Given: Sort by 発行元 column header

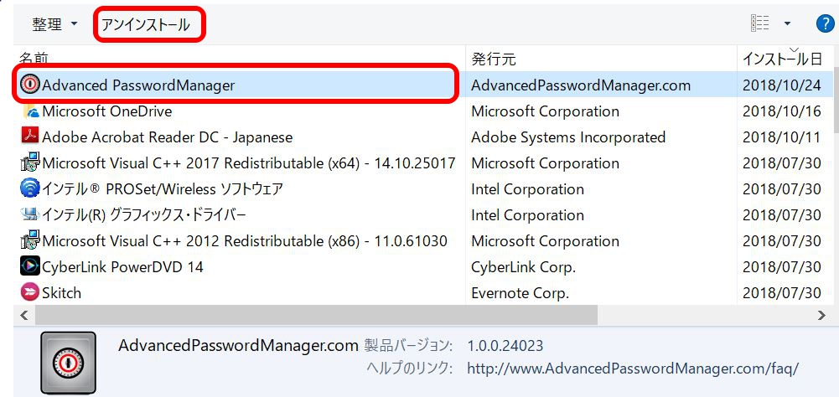Looking at the screenshot, I should 494,59.
